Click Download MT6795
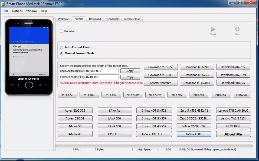This screenshot has width=259, height=161. [x=233, y=83]
